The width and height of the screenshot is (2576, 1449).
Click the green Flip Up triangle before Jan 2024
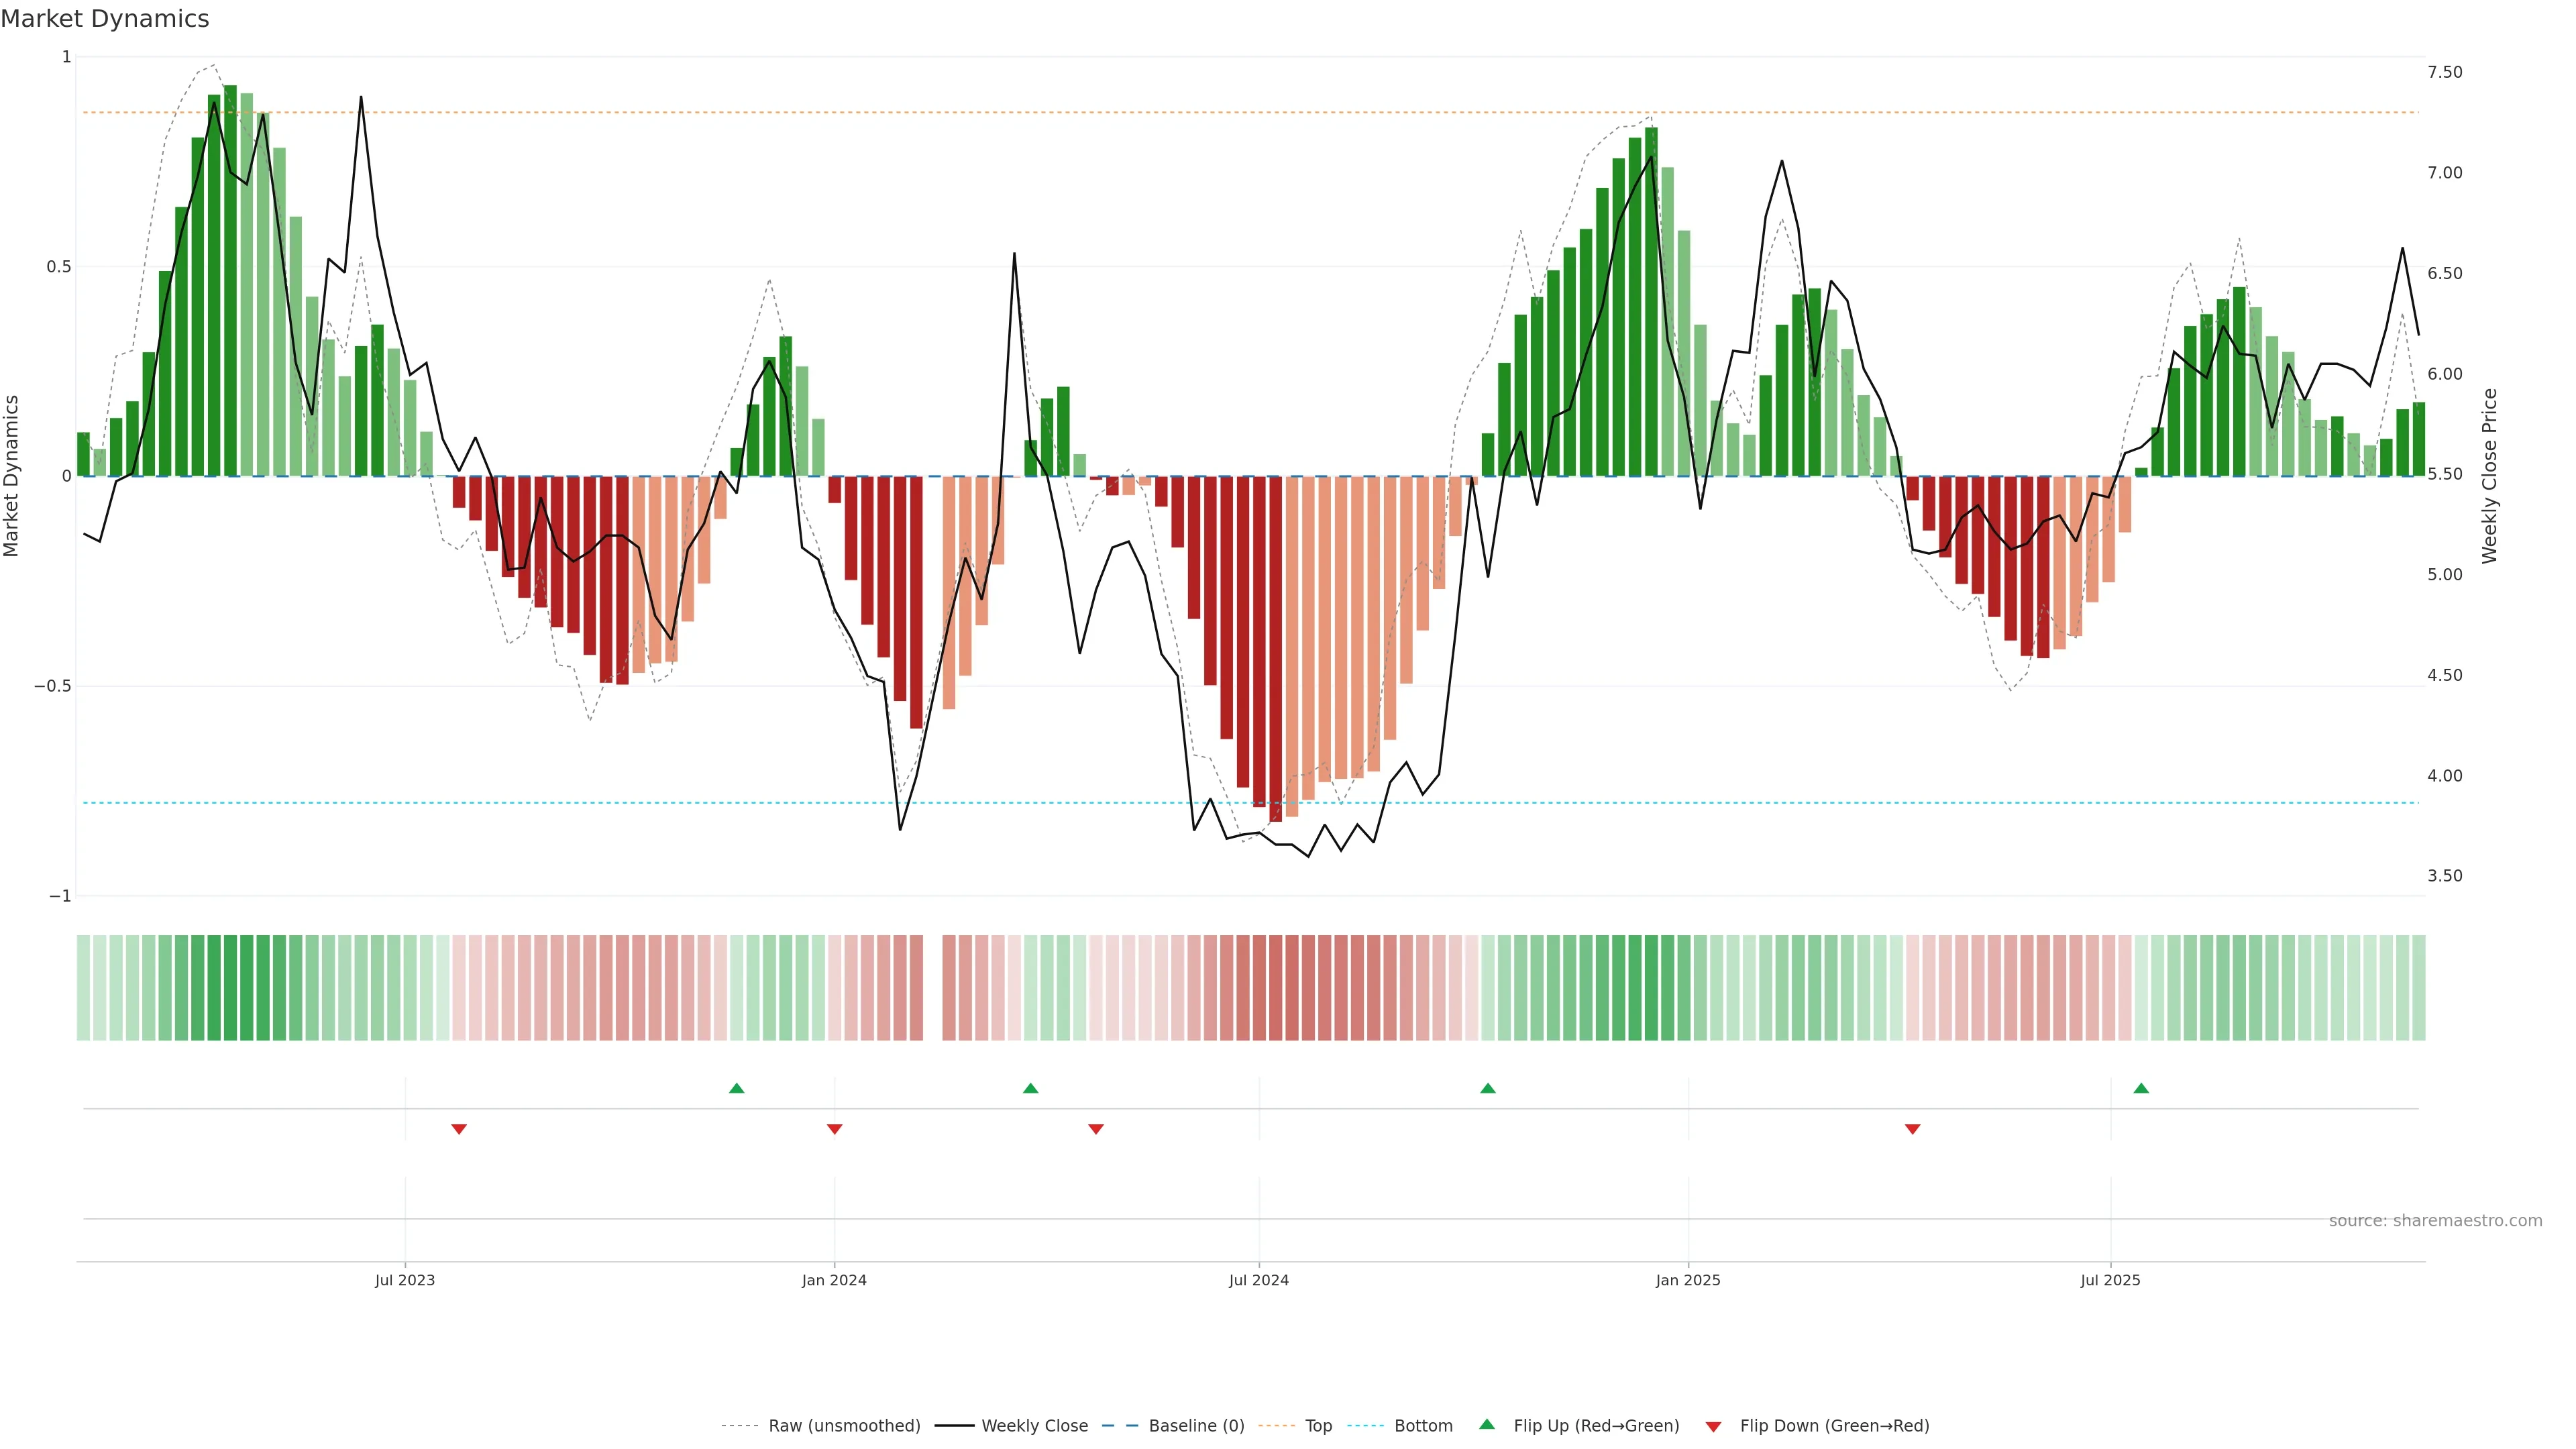(737, 1088)
